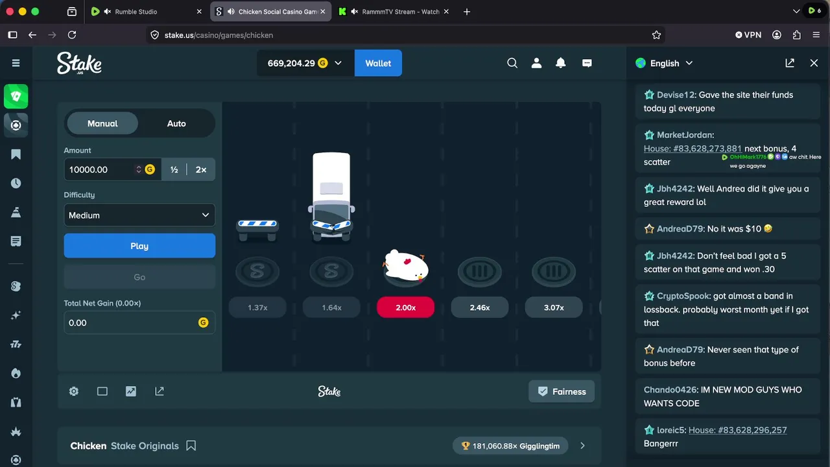The height and width of the screenshot is (467, 830).
Task: Click the Wallet button
Action: click(x=378, y=63)
